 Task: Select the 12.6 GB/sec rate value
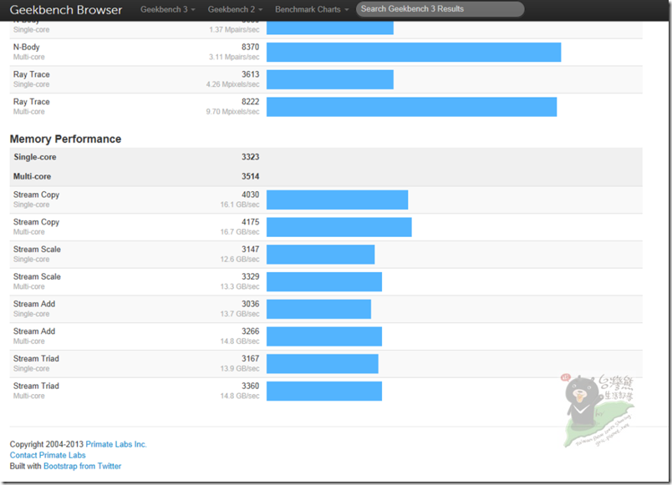240,260
